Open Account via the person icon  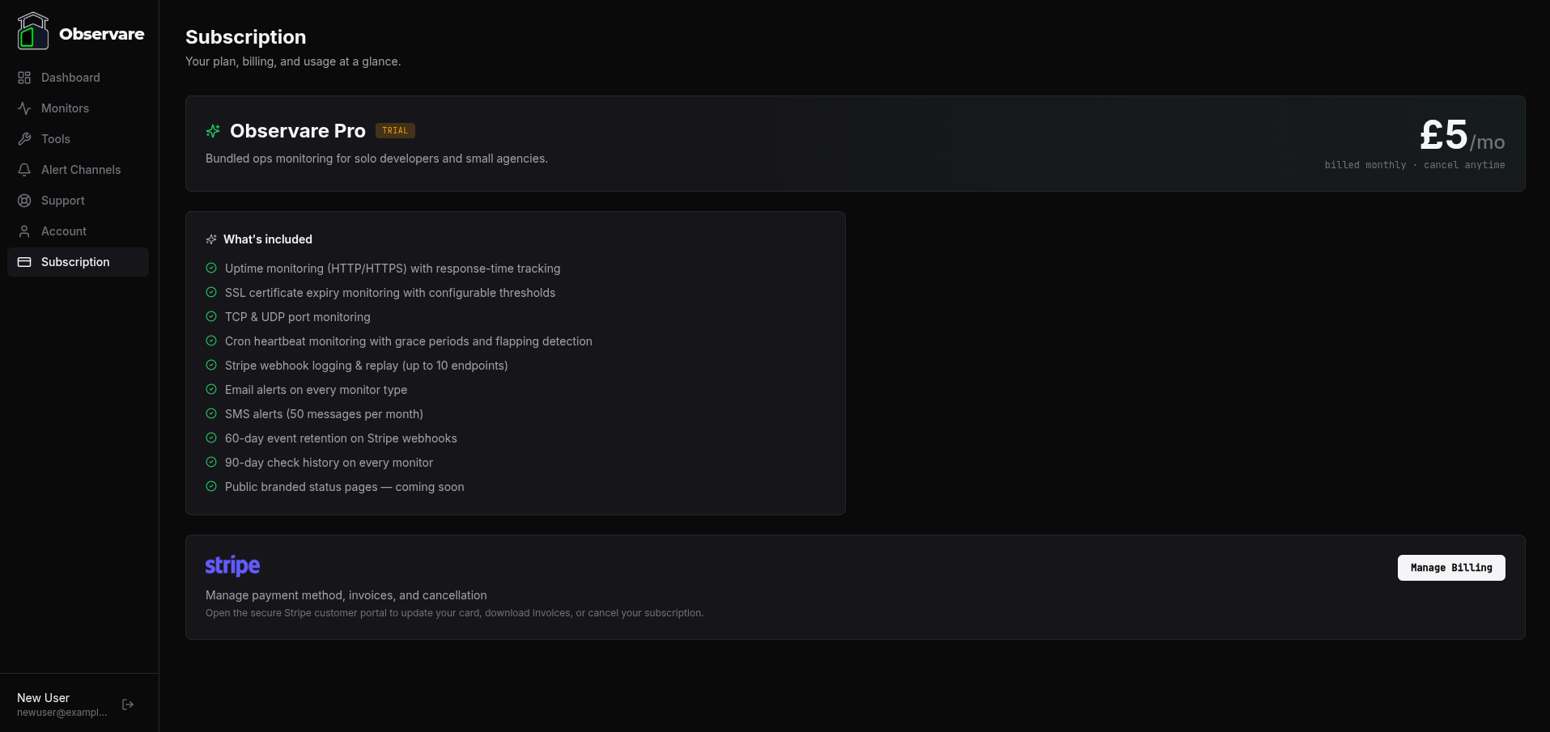click(x=24, y=231)
